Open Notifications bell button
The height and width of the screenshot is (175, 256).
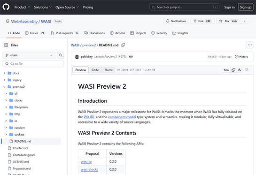tap(176, 21)
